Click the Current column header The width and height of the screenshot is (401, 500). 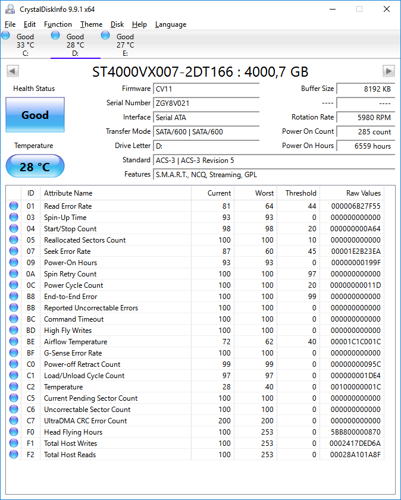[212, 193]
